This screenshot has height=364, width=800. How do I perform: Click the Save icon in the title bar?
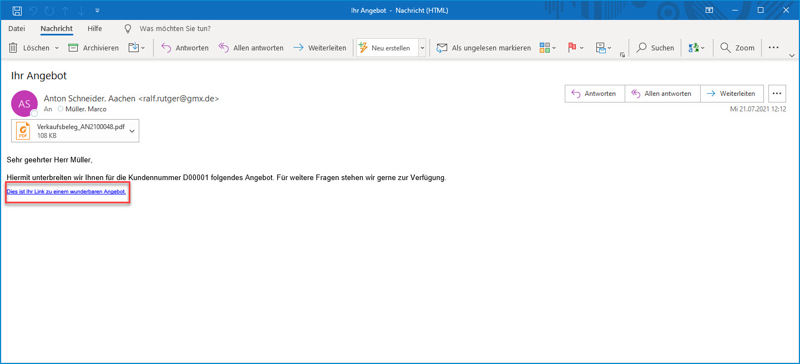coord(17,11)
